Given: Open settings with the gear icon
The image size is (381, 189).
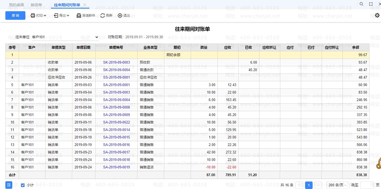Looking at the screenshot, I should point(377,15).
